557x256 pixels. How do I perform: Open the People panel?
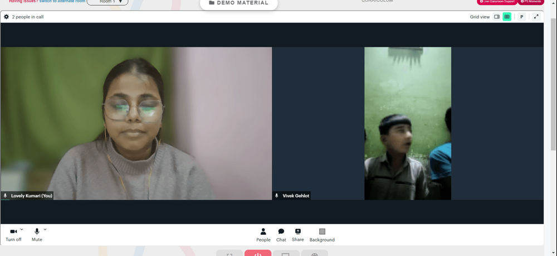point(263,235)
